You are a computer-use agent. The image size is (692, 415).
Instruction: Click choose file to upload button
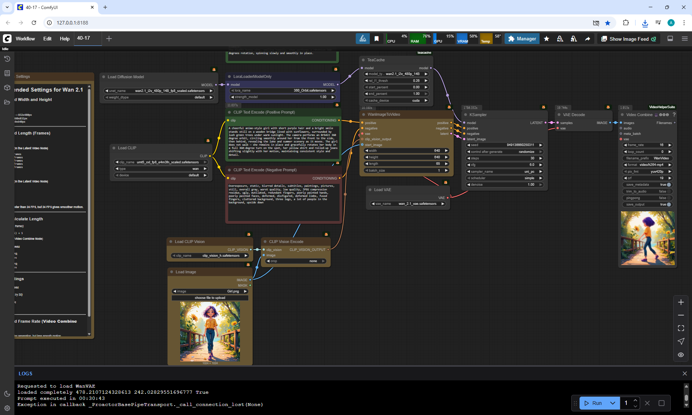[210, 298]
